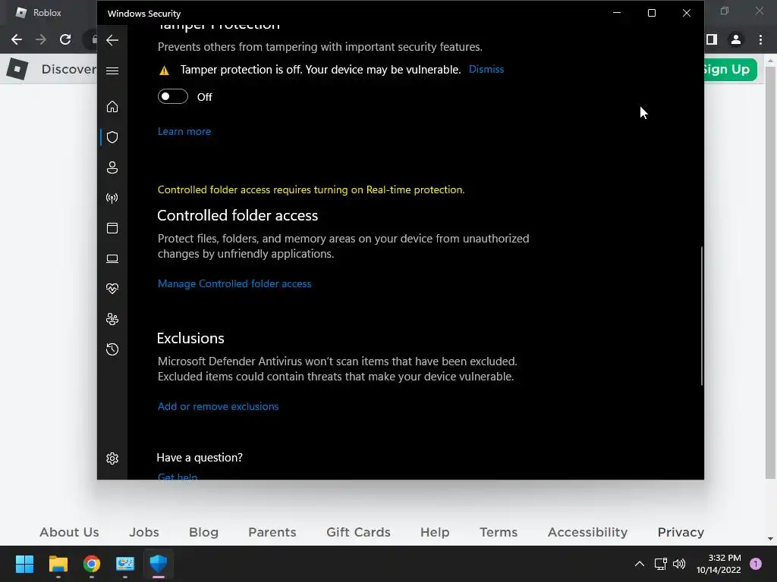Click the Chrome forward button
Screen dimensions: 777x582
tap(41, 39)
